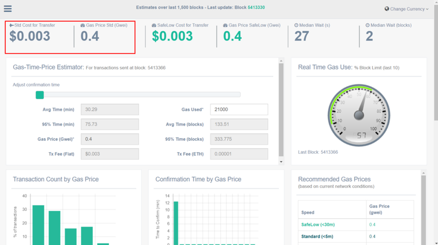Click the globe icon beside Change Currency
438x245 pixels.
pyautogui.click(x=387, y=9)
